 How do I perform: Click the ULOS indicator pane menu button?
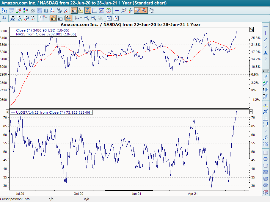point(251,112)
